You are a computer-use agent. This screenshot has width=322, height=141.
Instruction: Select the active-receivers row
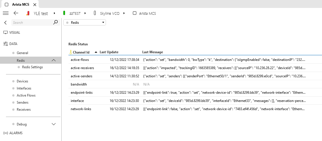click(195, 68)
